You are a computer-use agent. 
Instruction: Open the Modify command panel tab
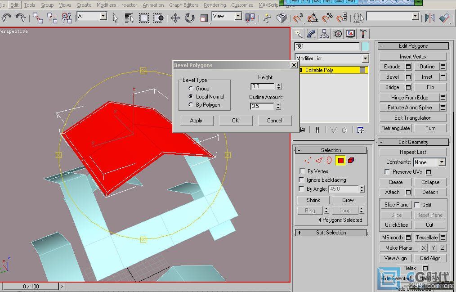point(311,34)
